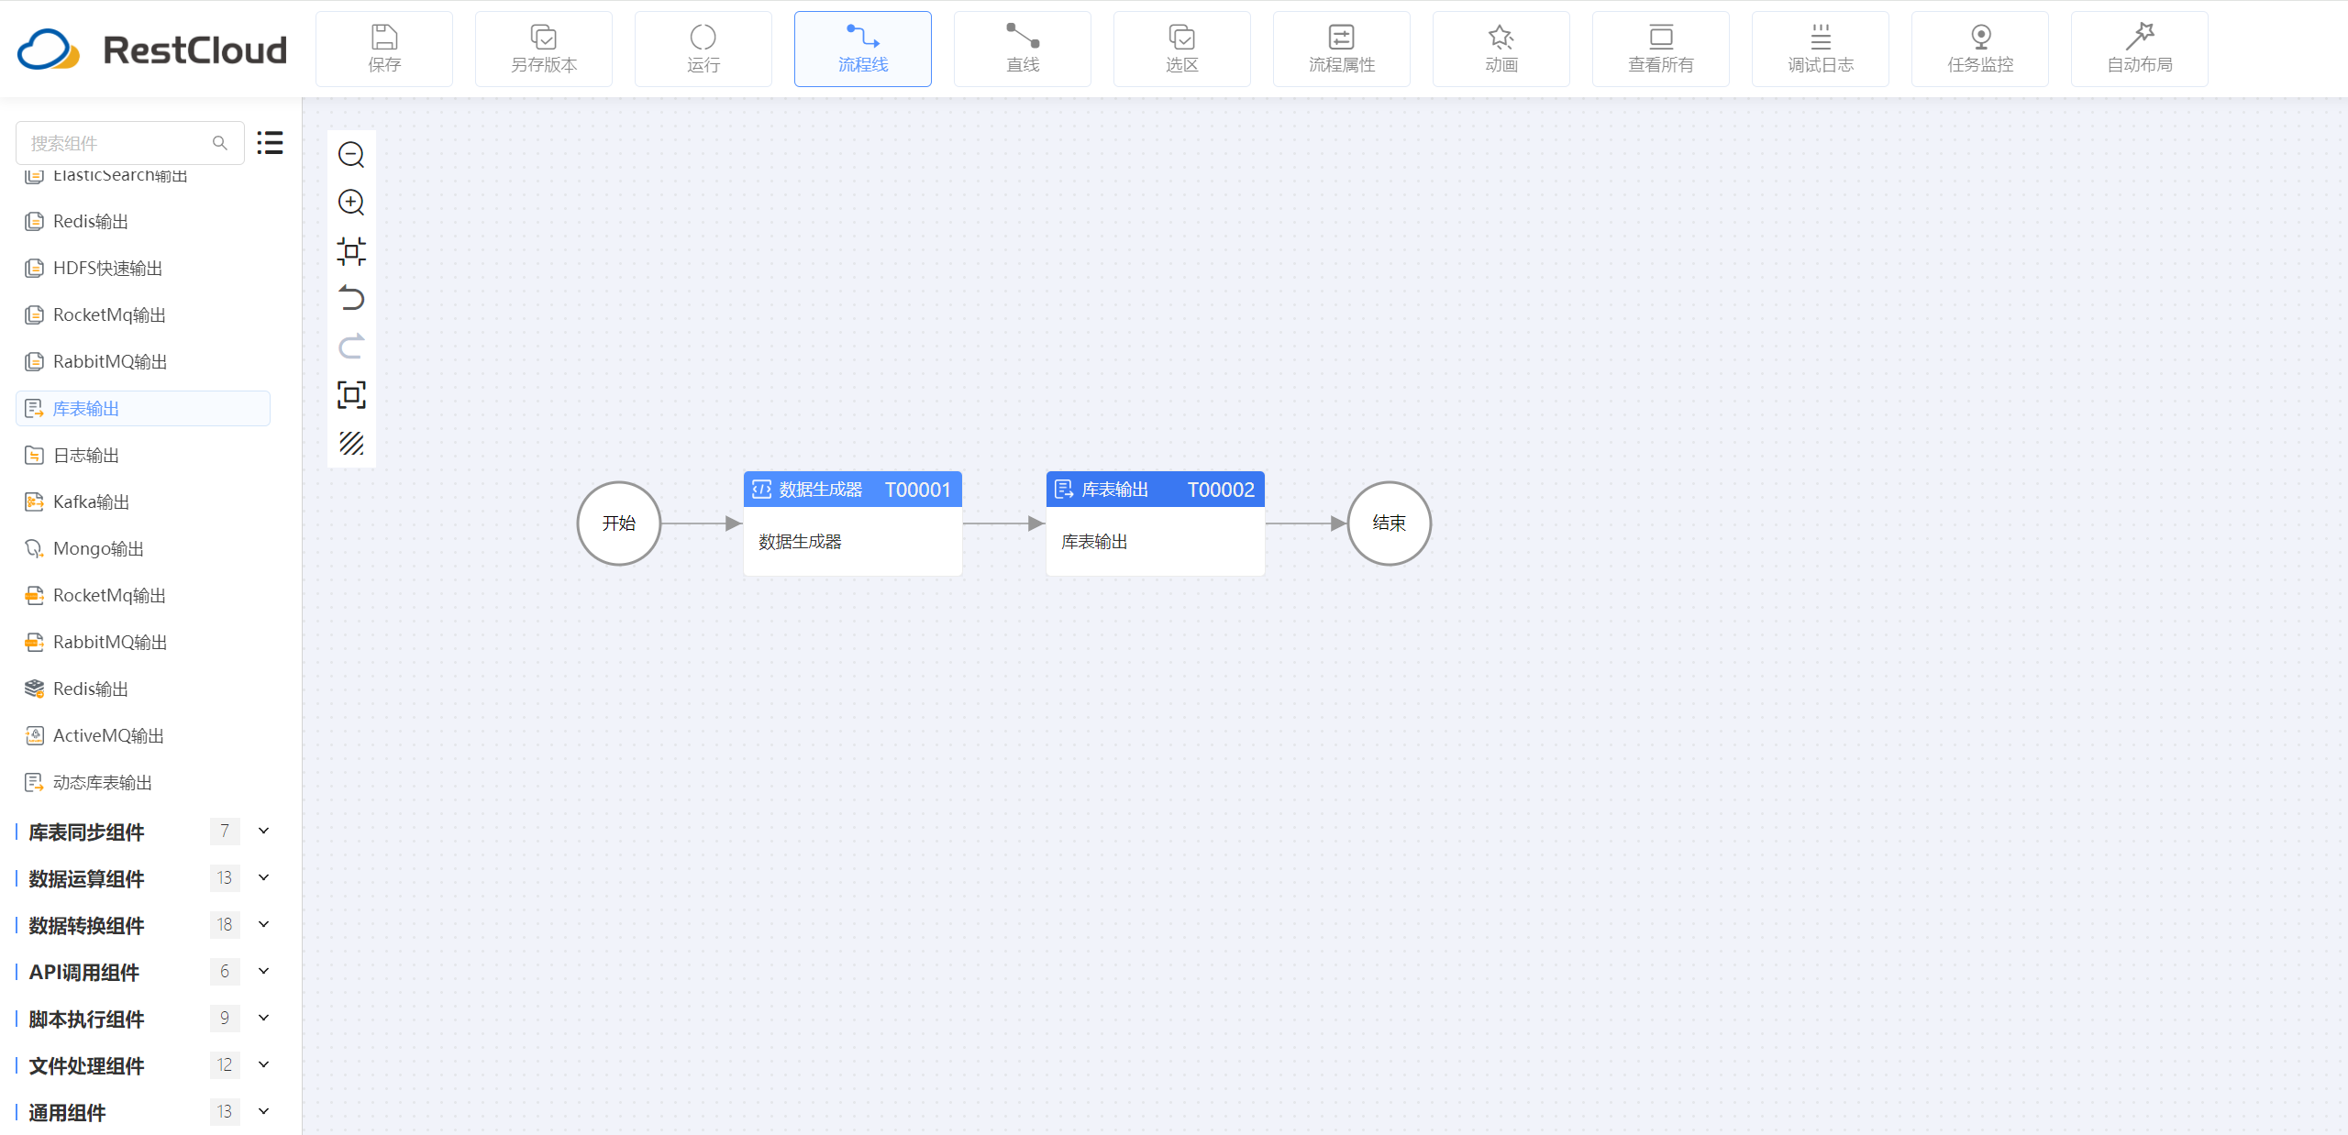Click the Mongo输出 leaf icon
Image resolution: width=2348 pixels, height=1135 pixels.
pos(34,548)
